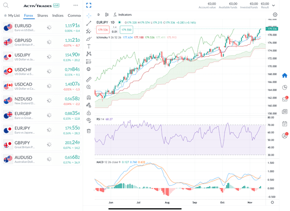
Task: Hide all drawings with eye icon
Action: (x=89, y=120)
